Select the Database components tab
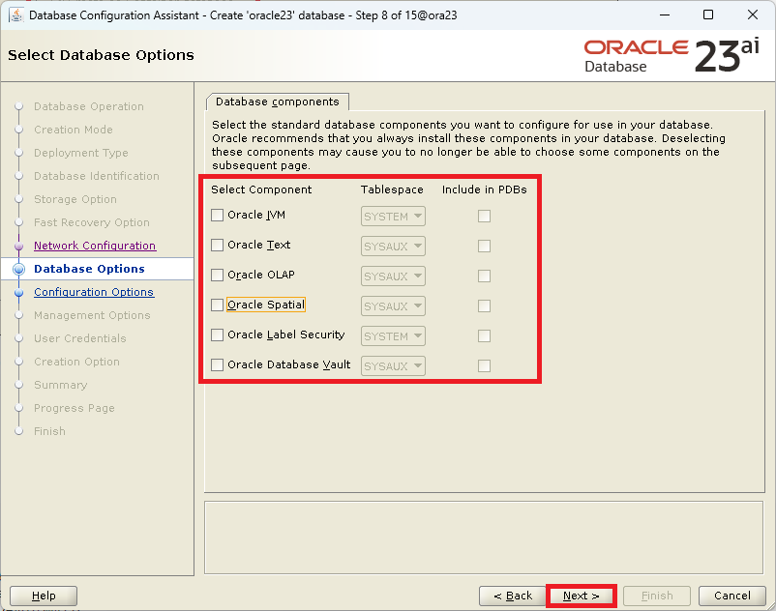 [x=277, y=102]
